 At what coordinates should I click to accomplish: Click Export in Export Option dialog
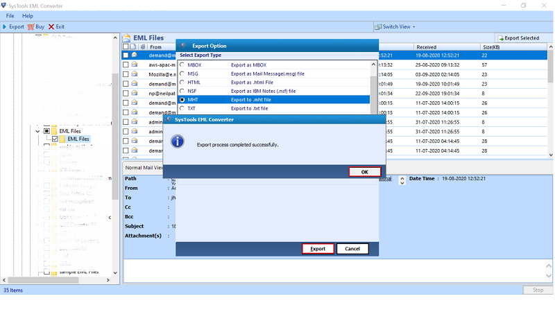(318, 249)
